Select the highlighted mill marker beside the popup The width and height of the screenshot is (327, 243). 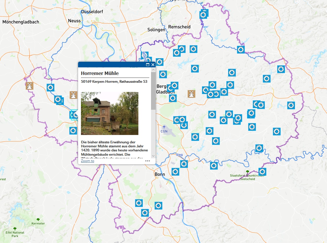(74, 115)
